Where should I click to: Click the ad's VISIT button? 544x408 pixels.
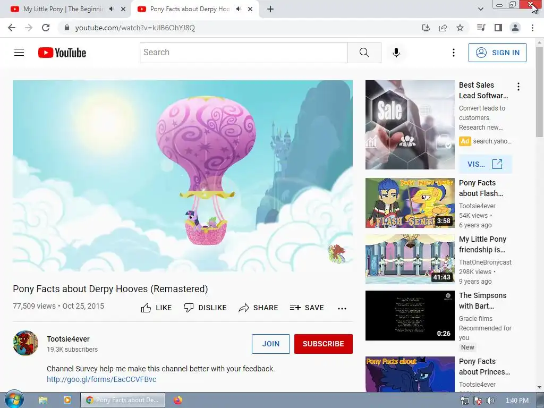[485, 164]
